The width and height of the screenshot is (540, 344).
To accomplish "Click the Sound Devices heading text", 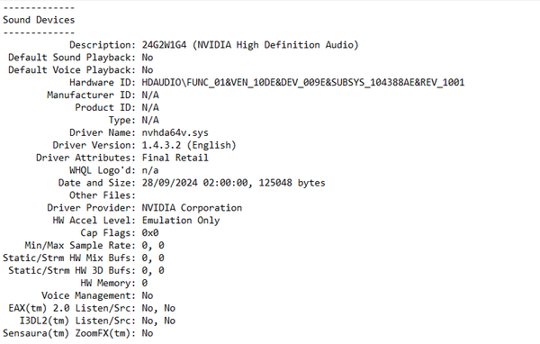I will [39, 20].
